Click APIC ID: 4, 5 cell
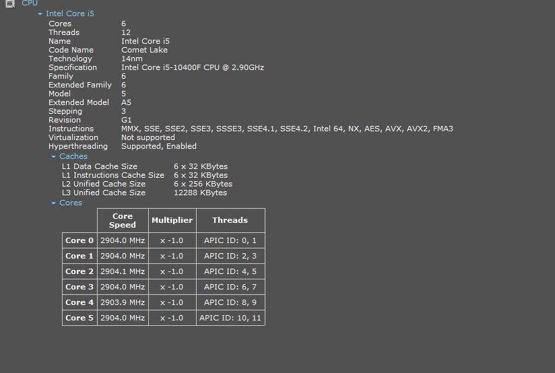Viewport: 555px width, 373px height. (230, 271)
